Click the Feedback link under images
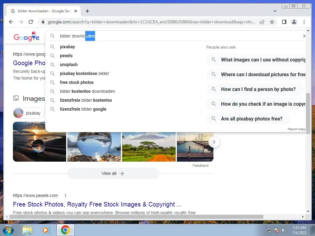Screen dimensions: 315x236 click(x=200, y=166)
